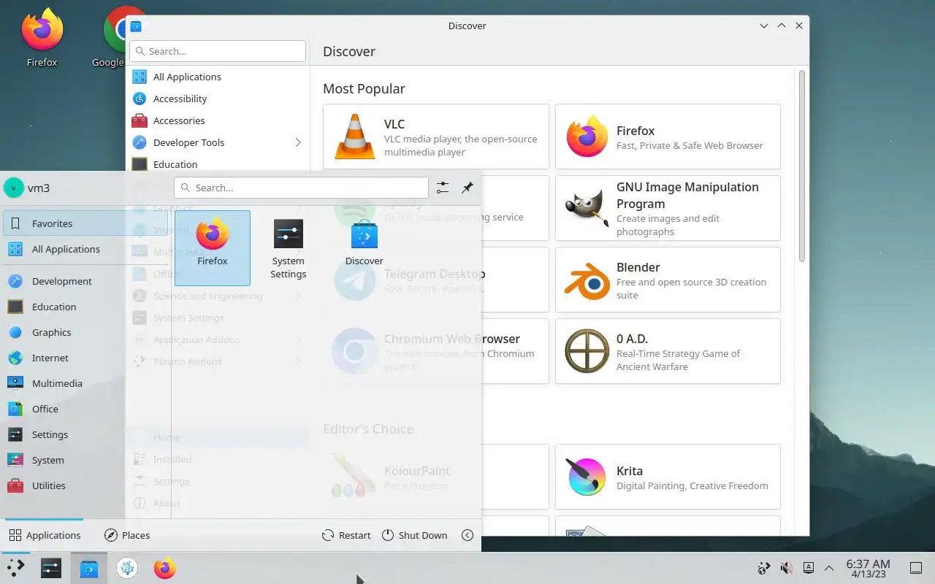
Task: Open the System category in the launcher
Action: pos(85,460)
